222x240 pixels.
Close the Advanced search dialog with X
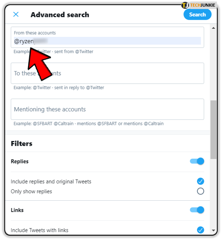coord(16,15)
